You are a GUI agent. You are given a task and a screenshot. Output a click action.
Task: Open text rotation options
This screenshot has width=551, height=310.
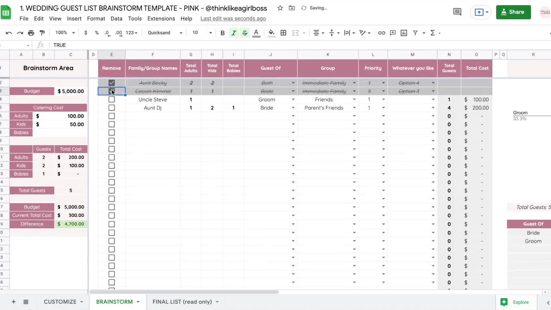coord(365,33)
